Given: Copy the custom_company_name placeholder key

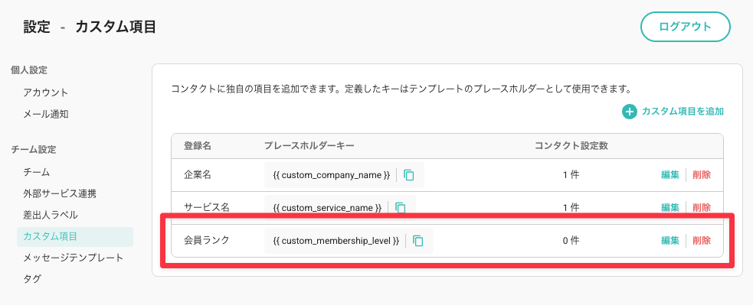Looking at the screenshot, I should point(409,175).
